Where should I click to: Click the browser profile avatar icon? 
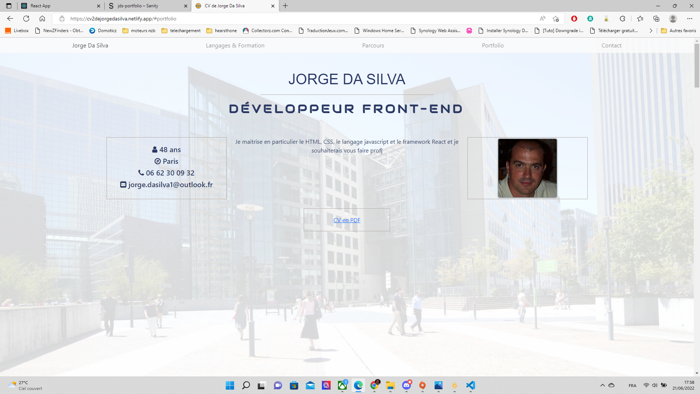click(673, 19)
